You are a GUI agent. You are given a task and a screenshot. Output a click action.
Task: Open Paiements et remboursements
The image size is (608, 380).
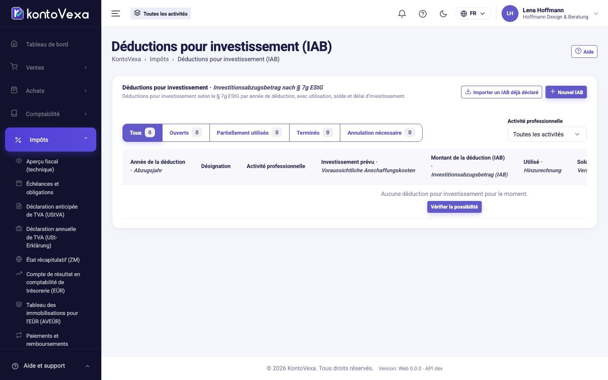[x=51, y=340]
